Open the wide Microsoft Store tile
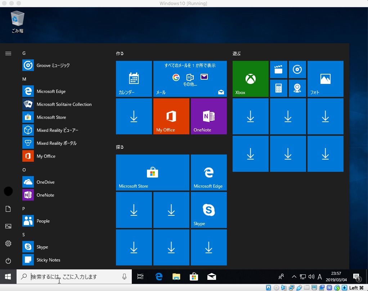 [x=153, y=173]
